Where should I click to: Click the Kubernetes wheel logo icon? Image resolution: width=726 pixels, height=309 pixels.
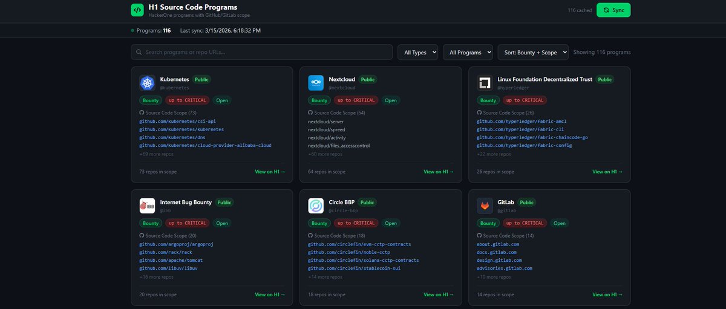tap(148, 83)
